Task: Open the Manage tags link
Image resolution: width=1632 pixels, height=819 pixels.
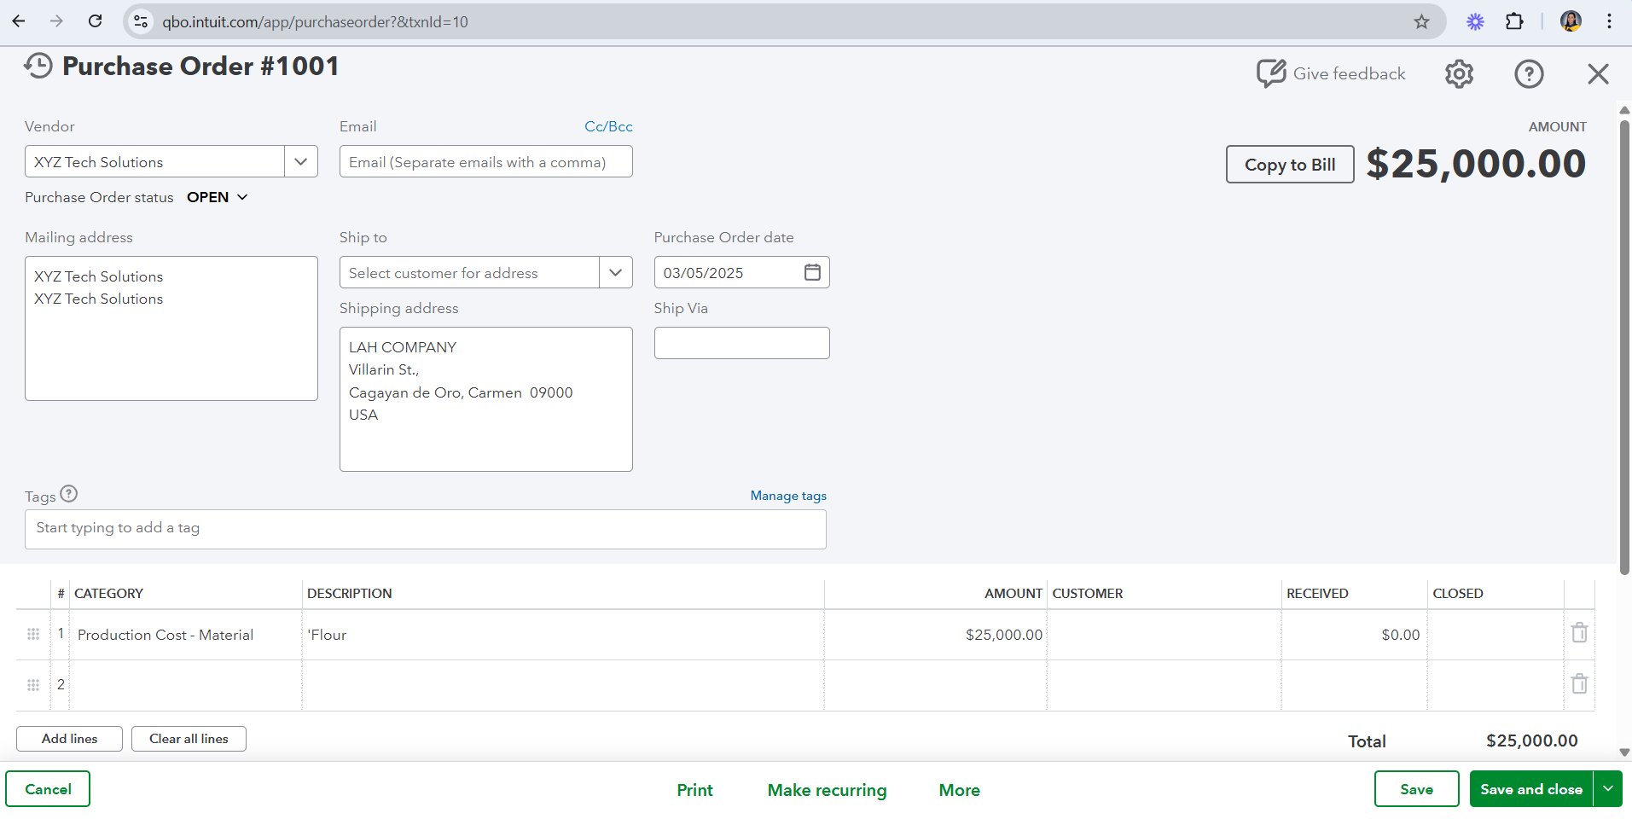Action: [788, 496]
